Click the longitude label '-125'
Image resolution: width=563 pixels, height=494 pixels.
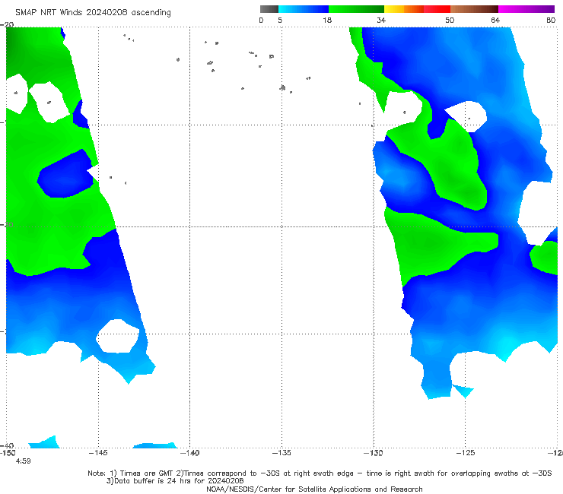[x=466, y=453]
